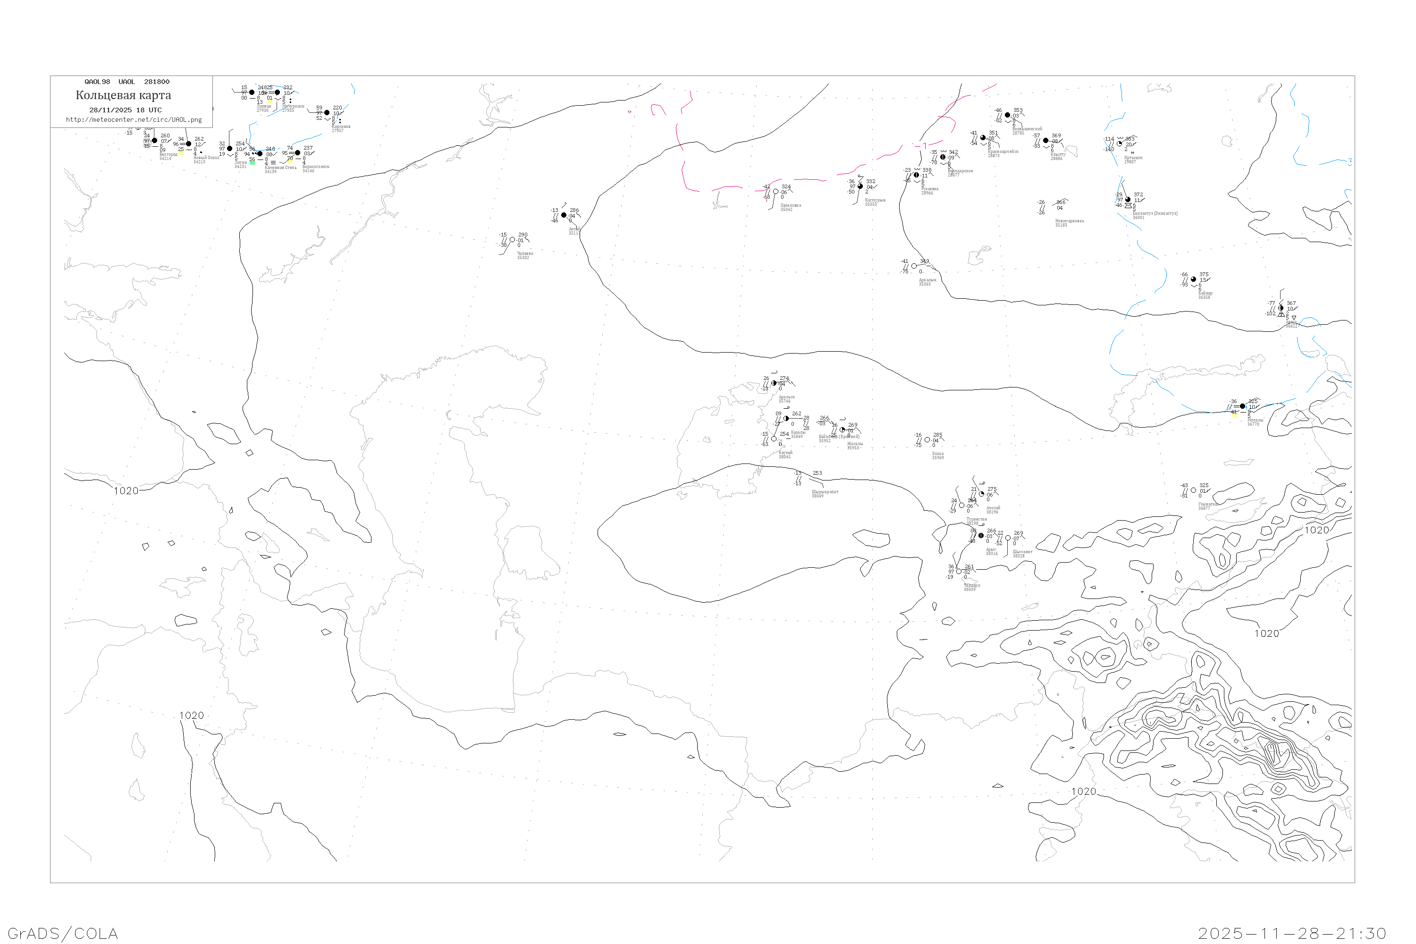Click the Экибастуз station cloud-cover circle
Image resolution: width=1416 pixels, height=944 pixels.
[1128, 199]
